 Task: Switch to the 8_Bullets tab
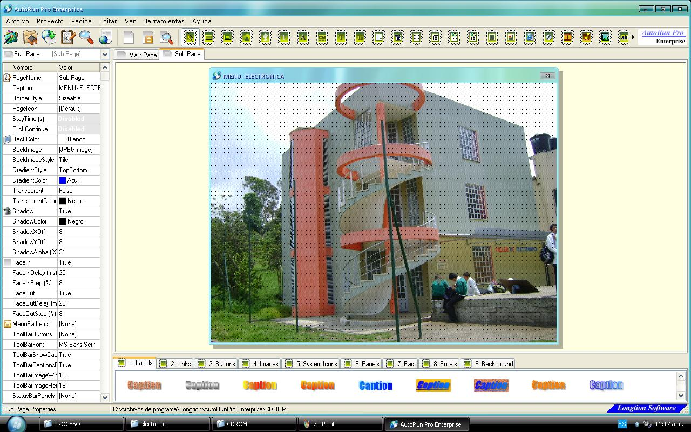click(x=439, y=363)
